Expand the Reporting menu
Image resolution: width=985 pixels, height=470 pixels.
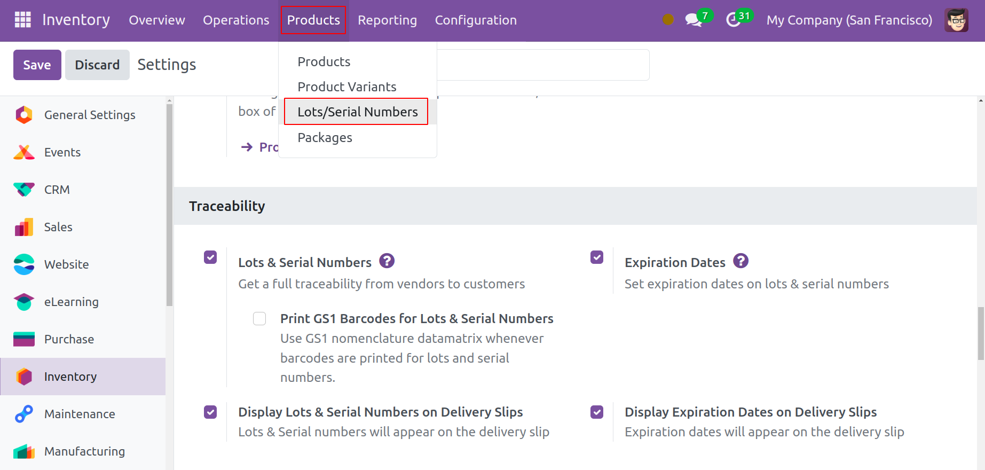tap(387, 20)
